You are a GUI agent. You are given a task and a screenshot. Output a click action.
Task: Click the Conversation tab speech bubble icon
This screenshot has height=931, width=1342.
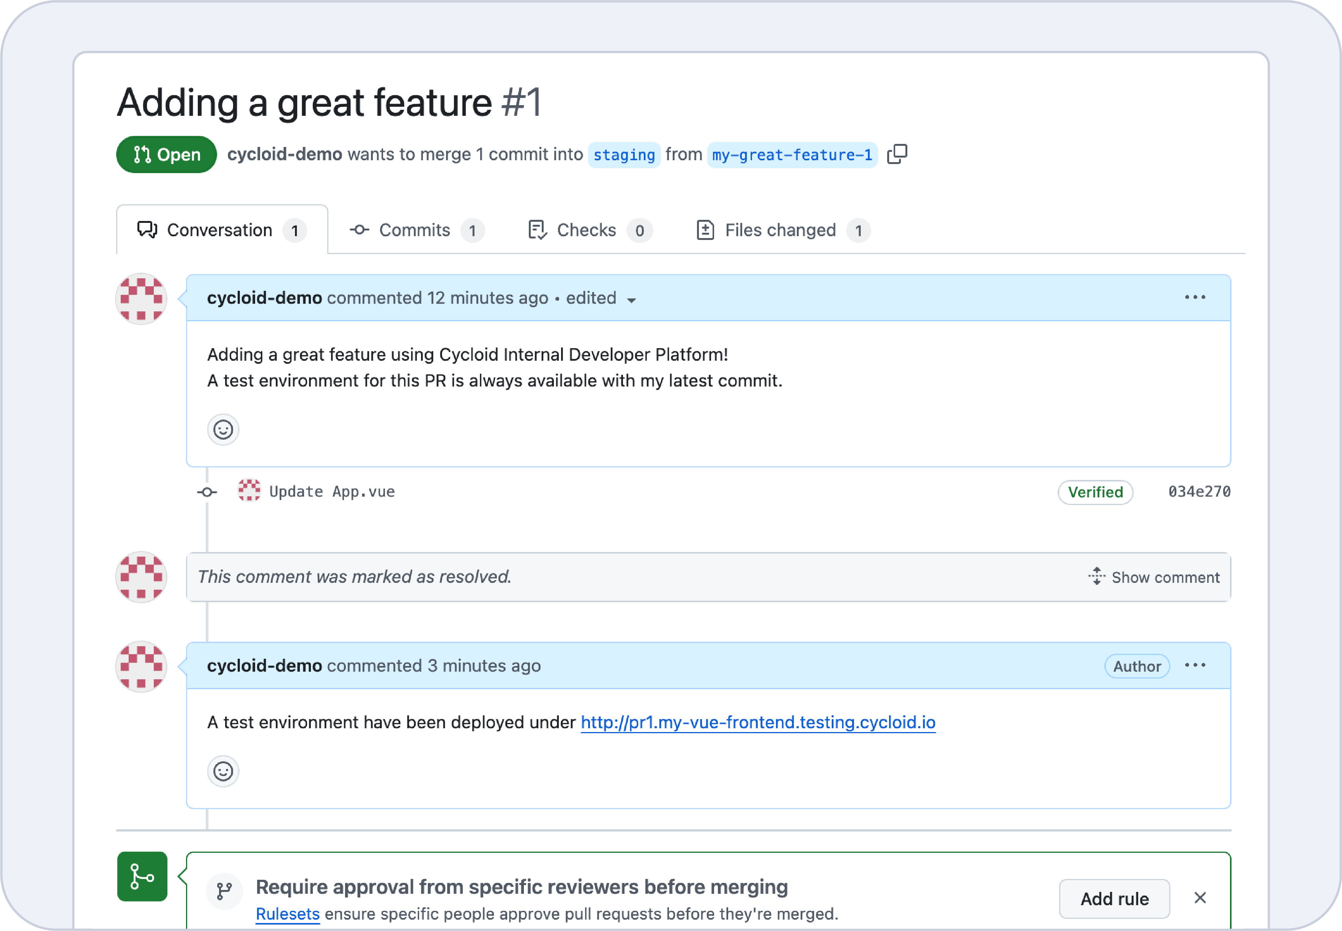coord(147,230)
